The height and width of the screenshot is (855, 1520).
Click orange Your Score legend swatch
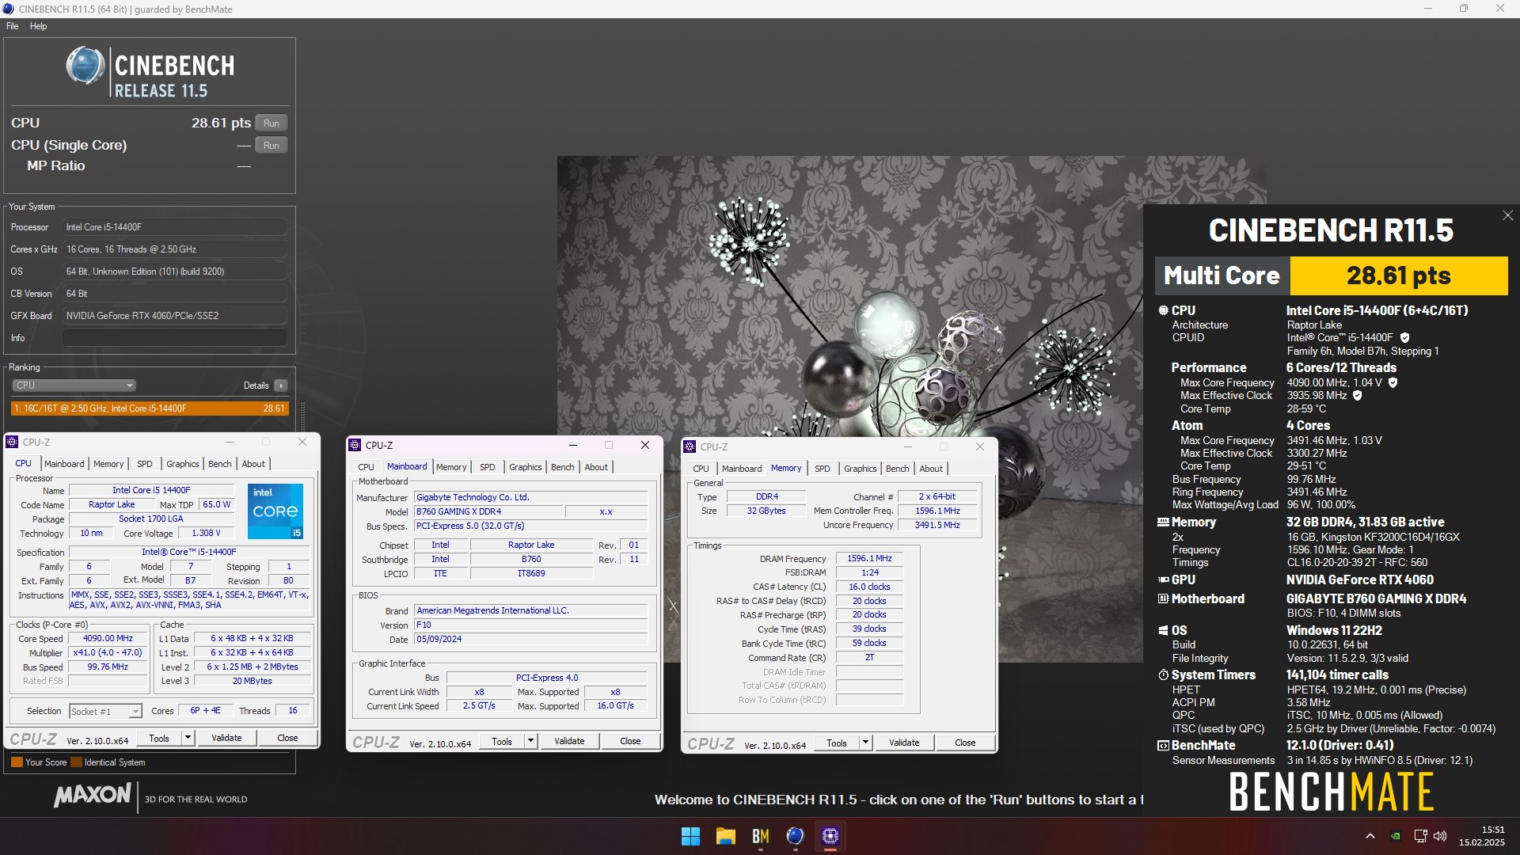click(17, 762)
